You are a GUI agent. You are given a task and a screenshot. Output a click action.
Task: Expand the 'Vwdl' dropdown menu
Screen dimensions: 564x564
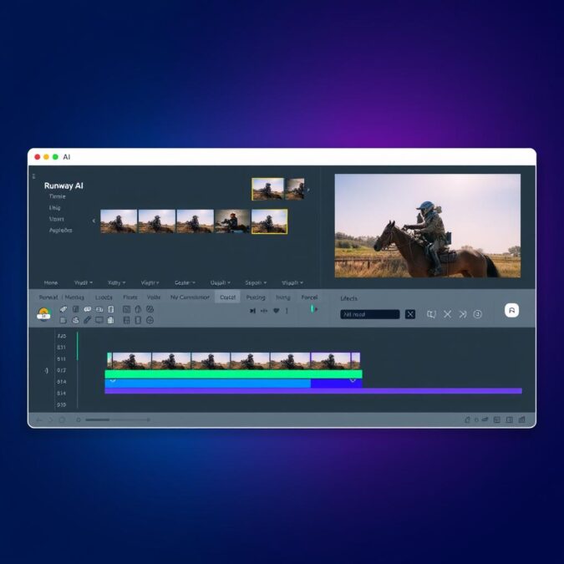coord(83,282)
